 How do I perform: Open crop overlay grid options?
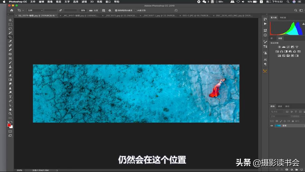pyautogui.click(x=104, y=10)
